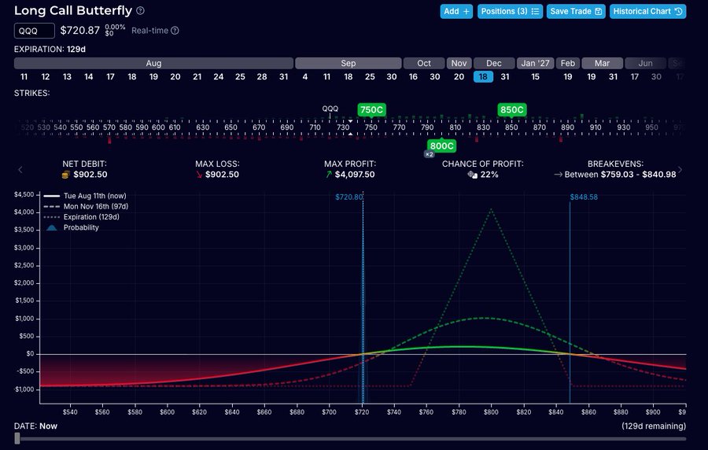Open the Historical Chart view
708x450 pixels.
point(647,11)
